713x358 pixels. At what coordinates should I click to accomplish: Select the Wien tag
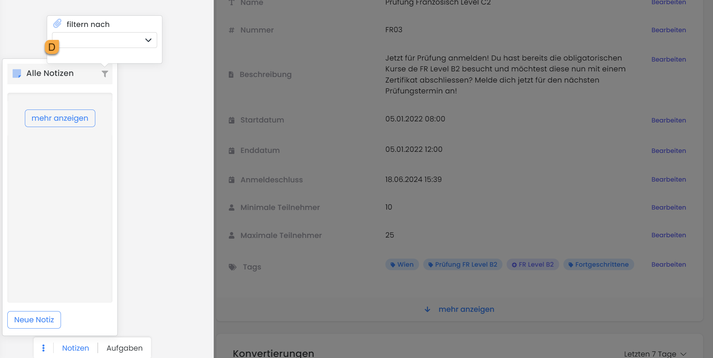pyautogui.click(x=402, y=265)
